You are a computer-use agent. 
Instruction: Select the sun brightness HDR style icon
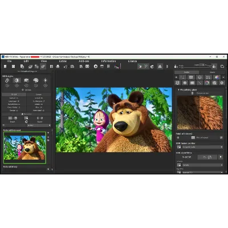click(17, 80)
